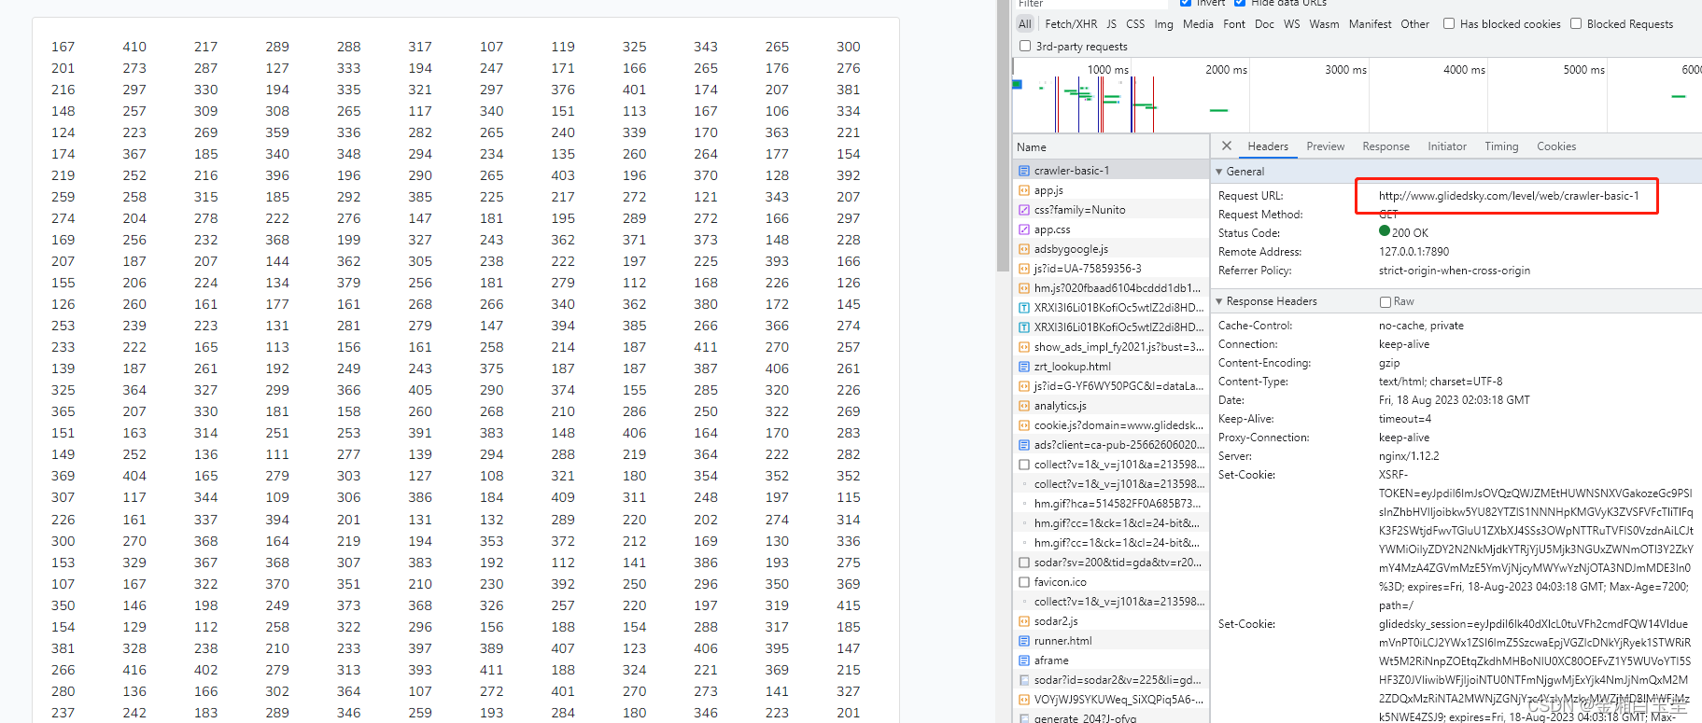Filter requests by JS type

(1112, 24)
